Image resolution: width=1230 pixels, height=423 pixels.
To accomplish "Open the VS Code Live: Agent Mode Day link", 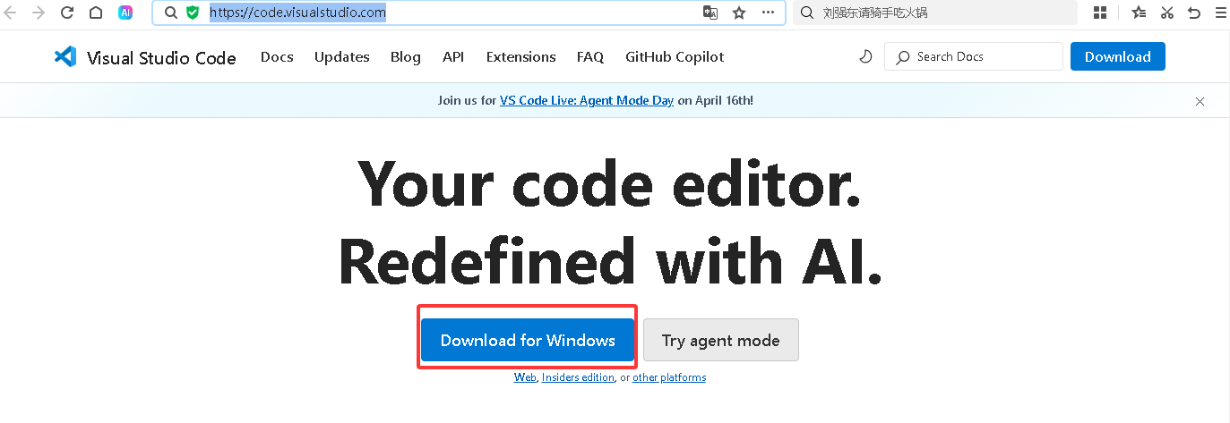I will [x=587, y=100].
